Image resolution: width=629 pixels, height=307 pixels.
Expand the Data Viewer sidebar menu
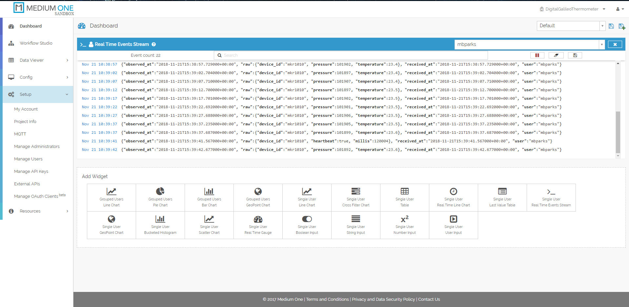click(38, 60)
